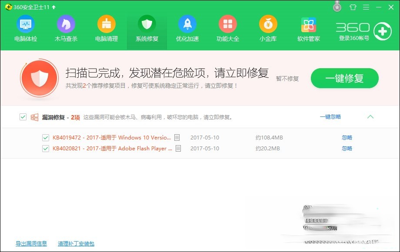Viewport: 400px width, 252px height.
Task: Click the document icon beside KB4019472
Action: pyautogui.click(x=177, y=137)
